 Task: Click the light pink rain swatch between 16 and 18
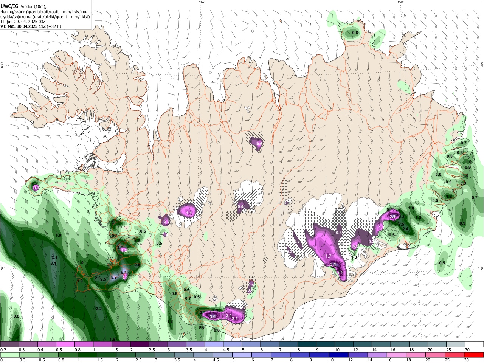[x=396, y=355]
